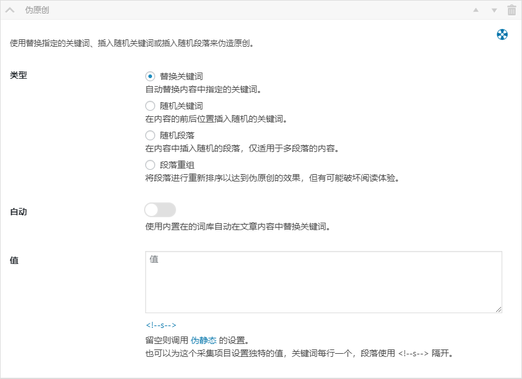522x379 pixels.
Task: Collapse the 伪原创 panel chevron
Action: [x=10, y=10]
